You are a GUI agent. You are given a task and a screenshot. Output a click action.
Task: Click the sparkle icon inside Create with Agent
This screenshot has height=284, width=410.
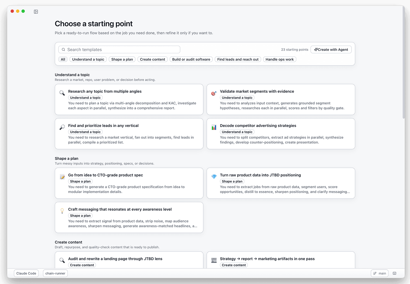(316, 49)
